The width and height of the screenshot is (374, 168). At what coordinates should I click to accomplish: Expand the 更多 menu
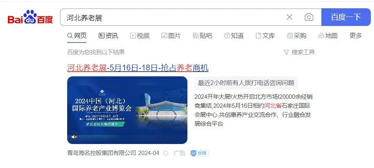(356, 36)
